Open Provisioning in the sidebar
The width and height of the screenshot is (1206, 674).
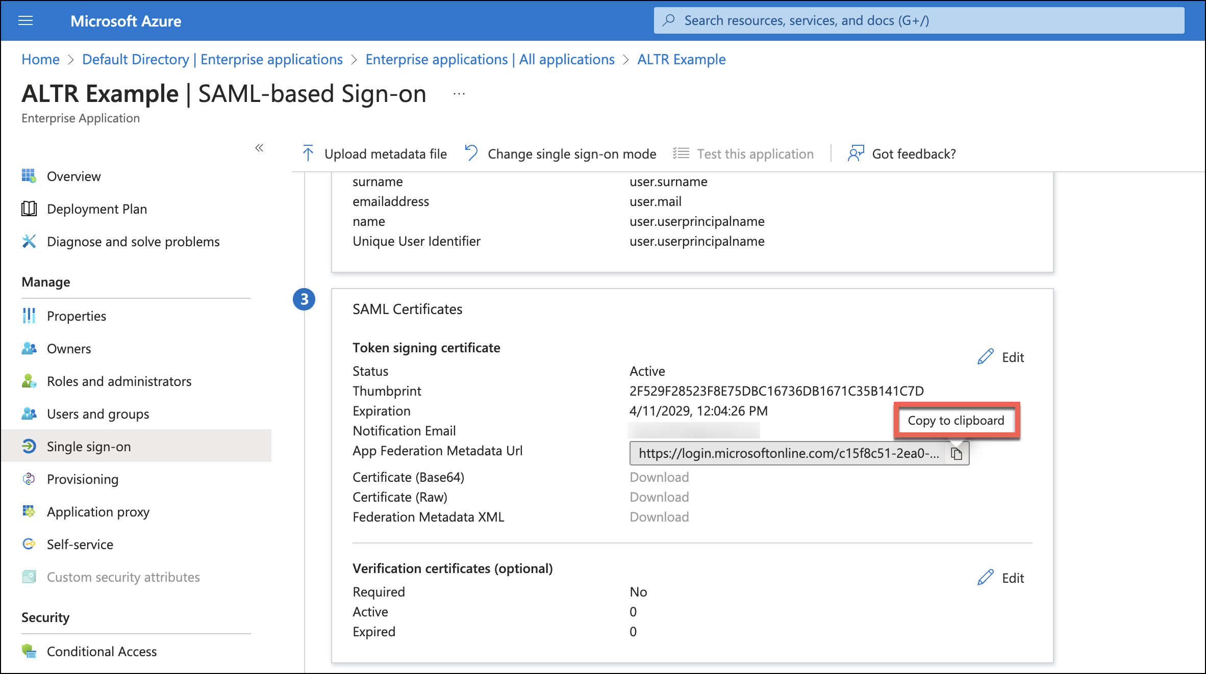83,479
